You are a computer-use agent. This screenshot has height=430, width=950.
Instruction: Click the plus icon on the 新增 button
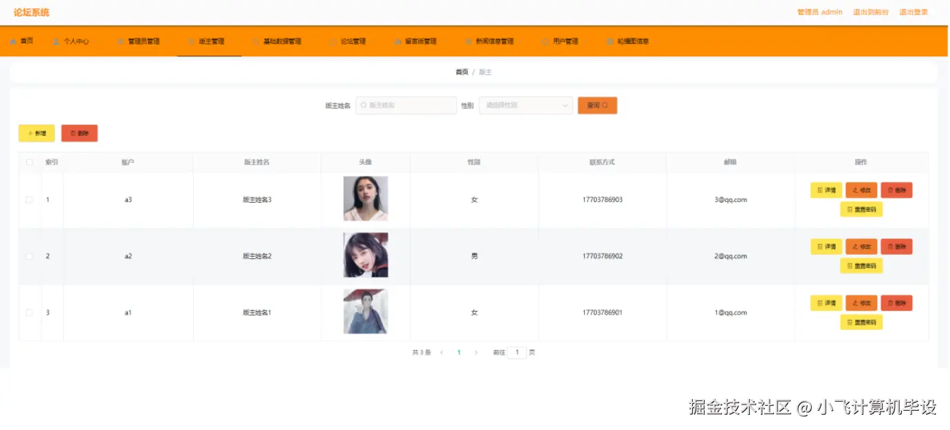click(x=30, y=133)
